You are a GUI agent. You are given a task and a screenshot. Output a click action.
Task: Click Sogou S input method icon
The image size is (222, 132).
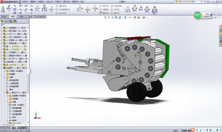pos(193,130)
